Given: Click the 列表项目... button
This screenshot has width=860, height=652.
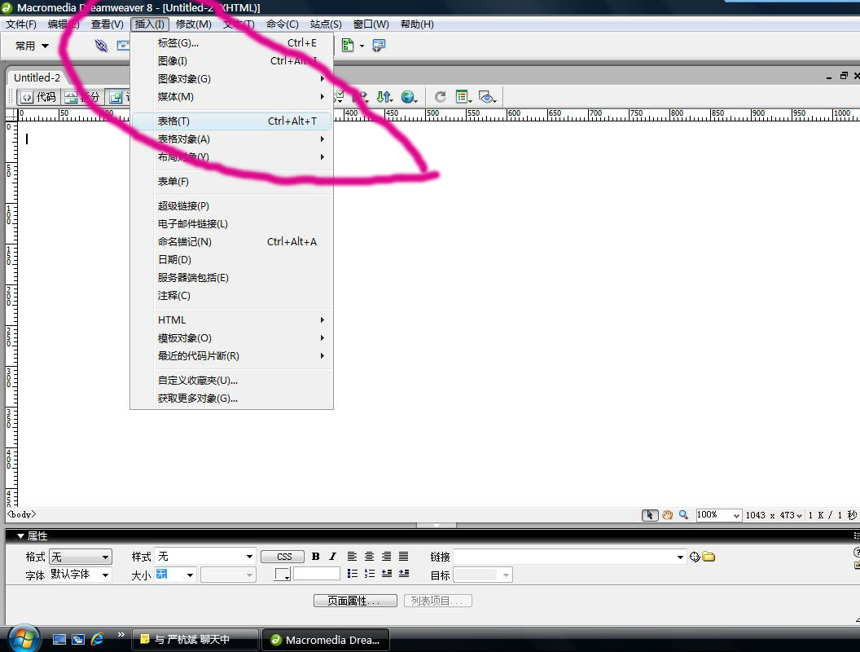Looking at the screenshot, I should (437, 601).
